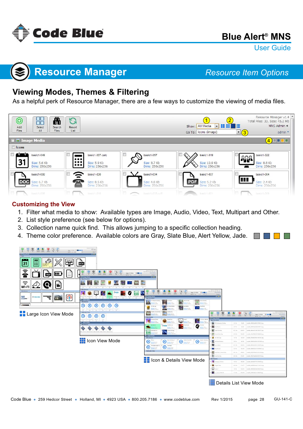
Task: Switch to Large Icon view beside Show dropdown
Action: (x=223, y=126)
